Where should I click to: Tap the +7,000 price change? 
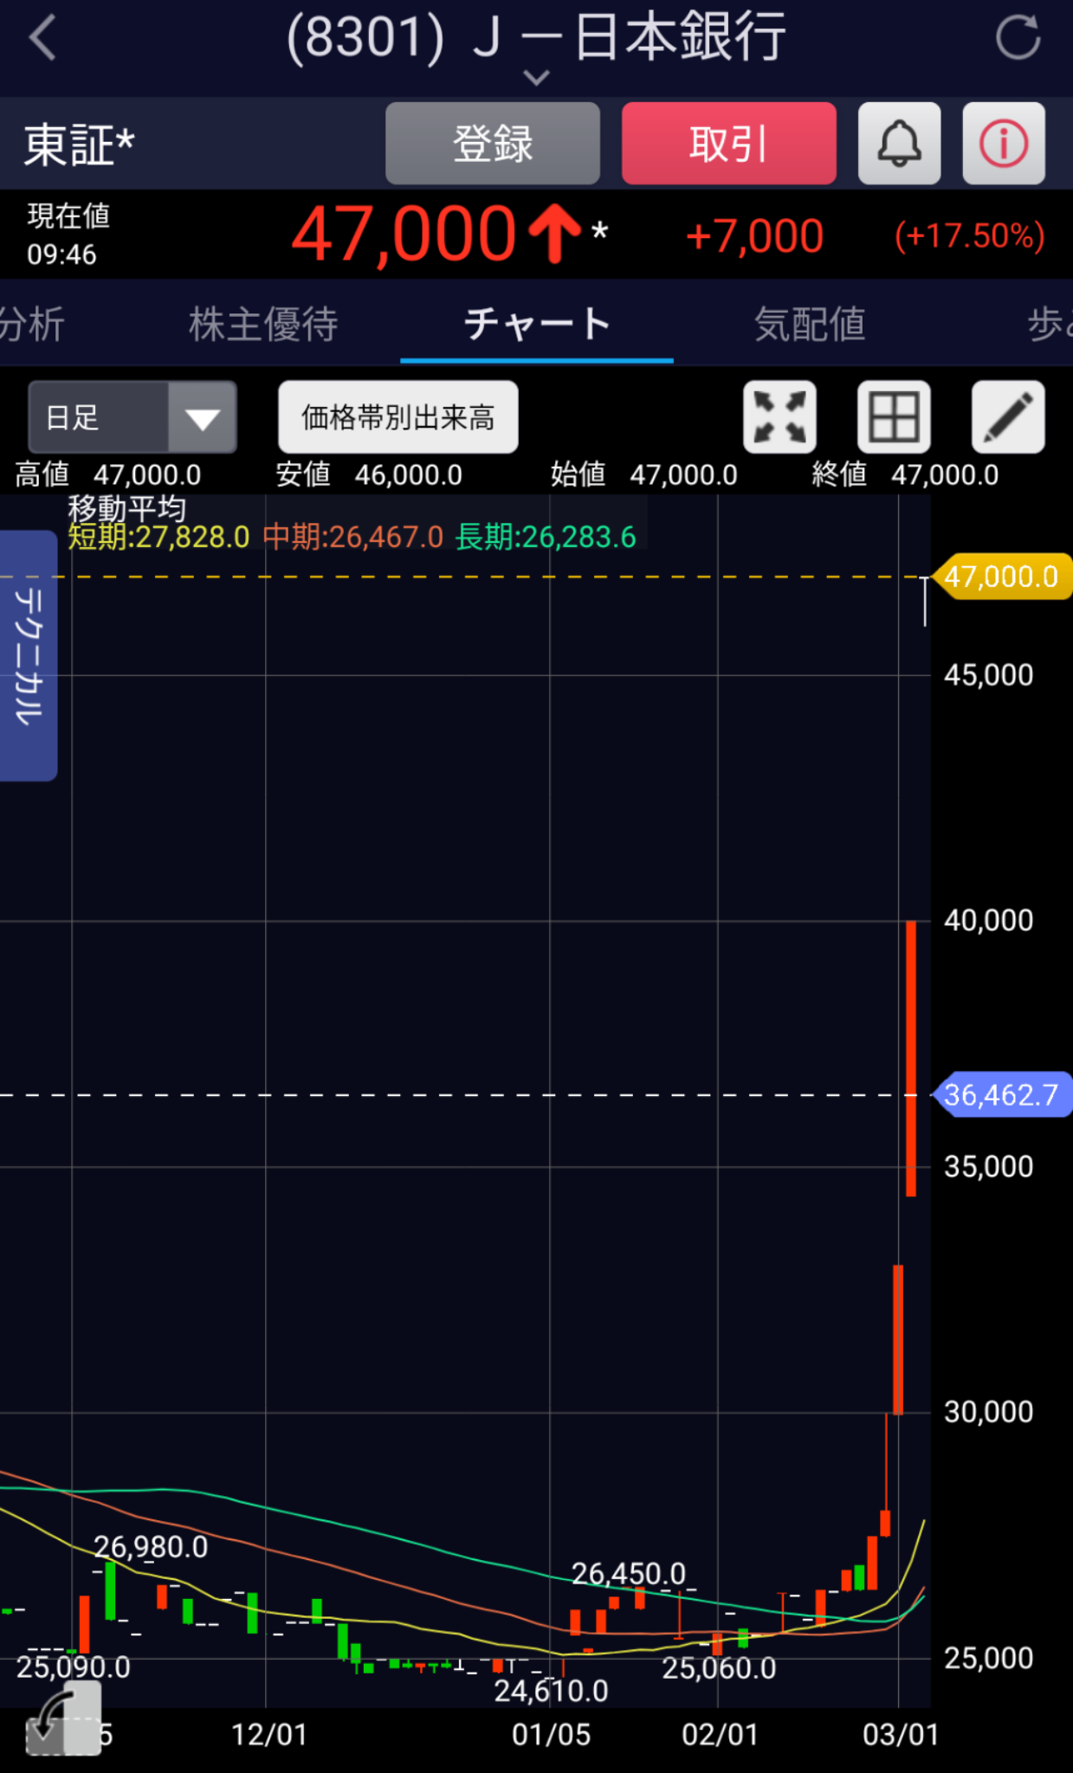tap(754, 235)
